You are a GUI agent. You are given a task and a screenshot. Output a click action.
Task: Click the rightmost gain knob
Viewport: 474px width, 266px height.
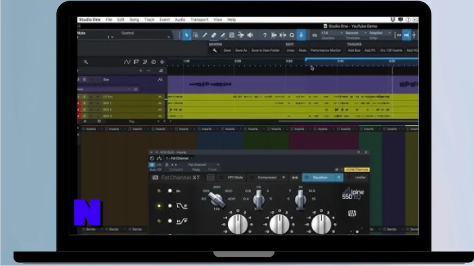tap(321, 224)
